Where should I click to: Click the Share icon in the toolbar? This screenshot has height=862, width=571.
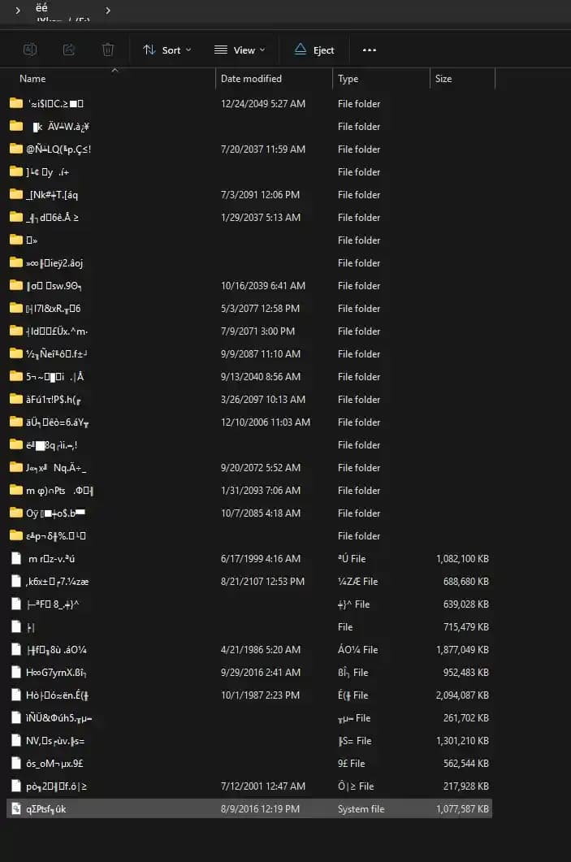click(69, 50)
